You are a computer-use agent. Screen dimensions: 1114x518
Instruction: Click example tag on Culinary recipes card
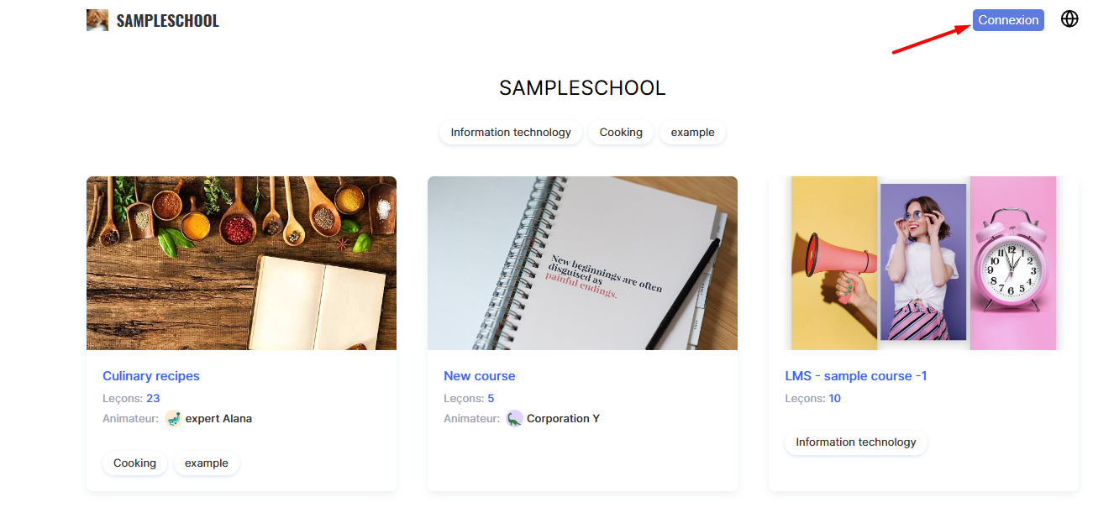click(207, 463)
